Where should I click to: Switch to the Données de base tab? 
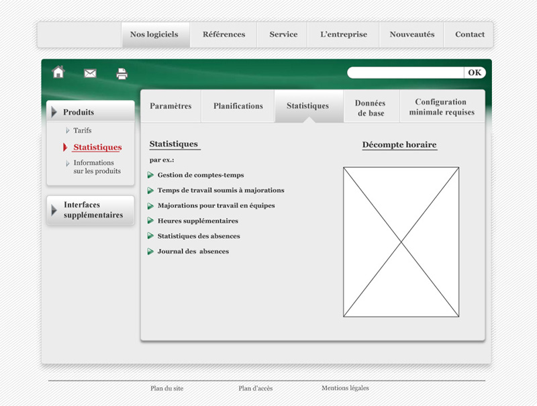tap(371, 108)
